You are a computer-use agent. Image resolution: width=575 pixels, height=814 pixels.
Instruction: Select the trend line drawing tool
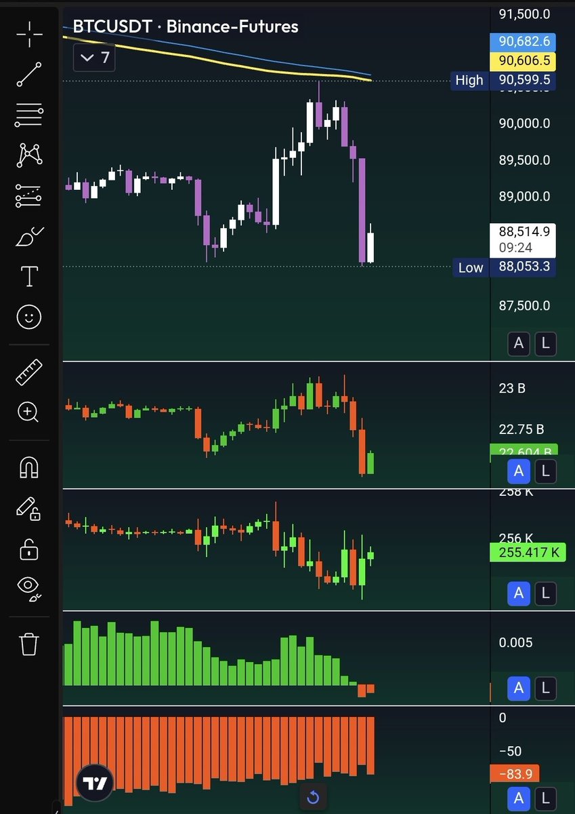28,74
